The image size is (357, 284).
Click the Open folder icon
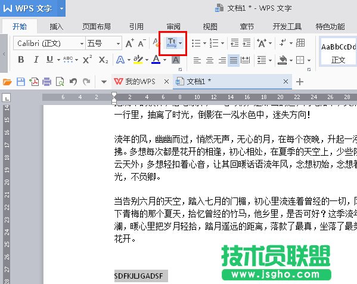(x=7, y=82)
